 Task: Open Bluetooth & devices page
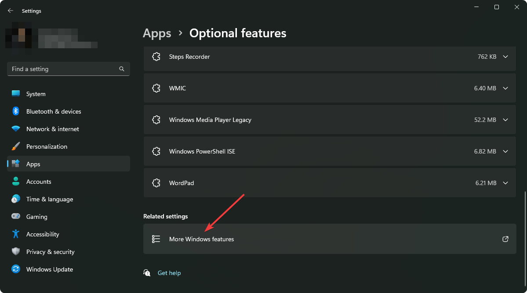[69, 111]
